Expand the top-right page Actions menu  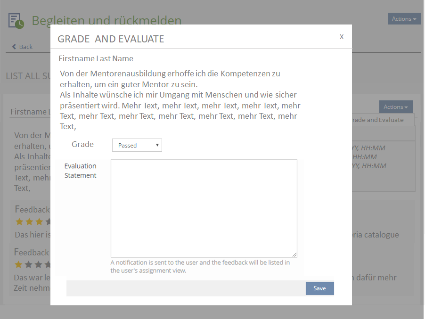(404, 19)
